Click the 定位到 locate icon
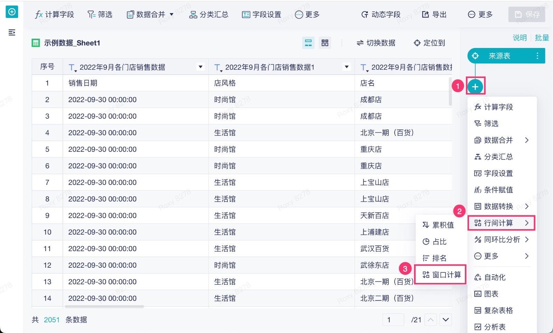 click(x=417, y=43)
